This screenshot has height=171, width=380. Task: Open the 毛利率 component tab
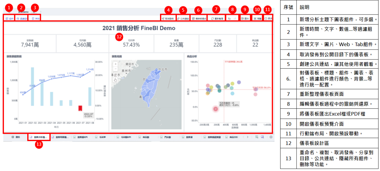[x=100, y=137]
